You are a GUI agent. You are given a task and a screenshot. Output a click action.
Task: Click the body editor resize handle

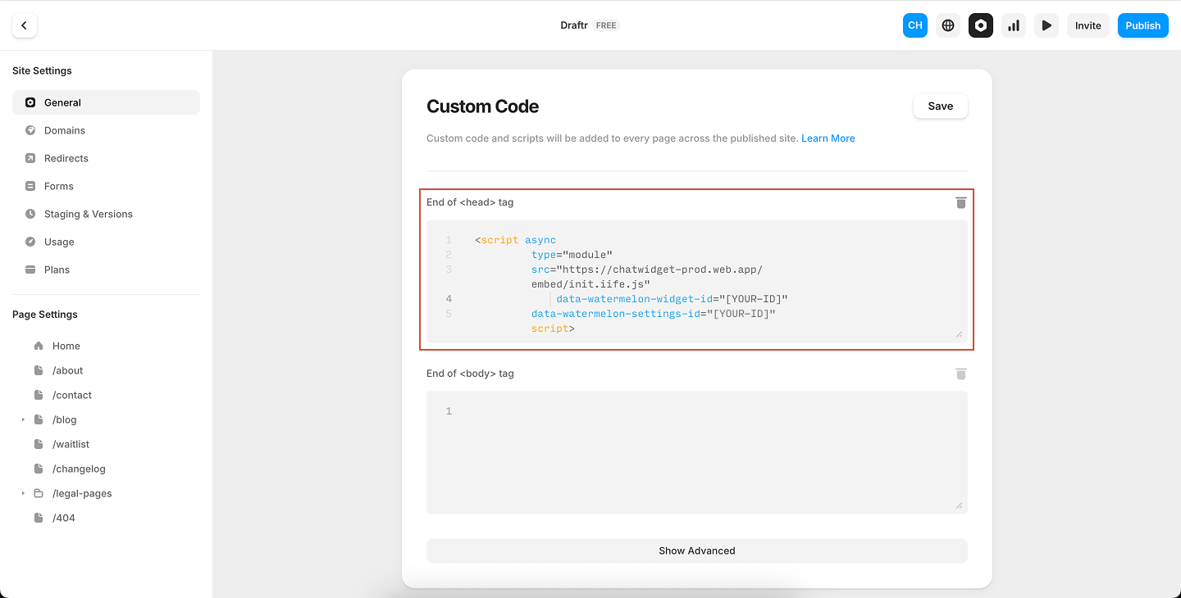tap(959, 505)
